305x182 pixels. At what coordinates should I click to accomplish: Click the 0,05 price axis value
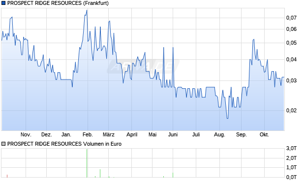[x=291, y=43]
